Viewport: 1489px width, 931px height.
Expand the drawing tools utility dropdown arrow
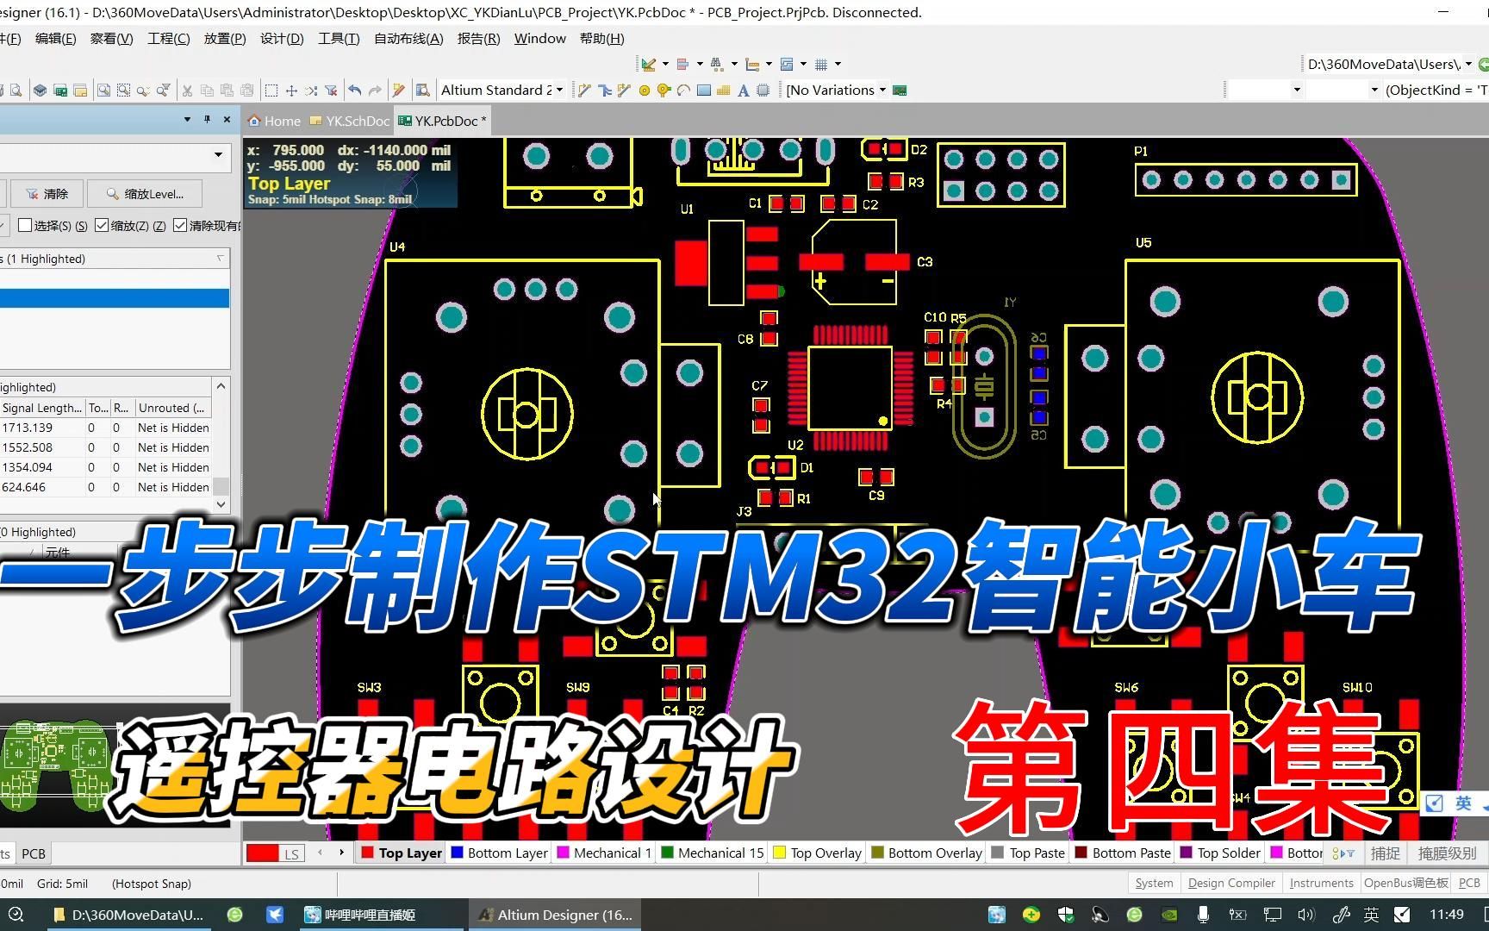(665, 64)
